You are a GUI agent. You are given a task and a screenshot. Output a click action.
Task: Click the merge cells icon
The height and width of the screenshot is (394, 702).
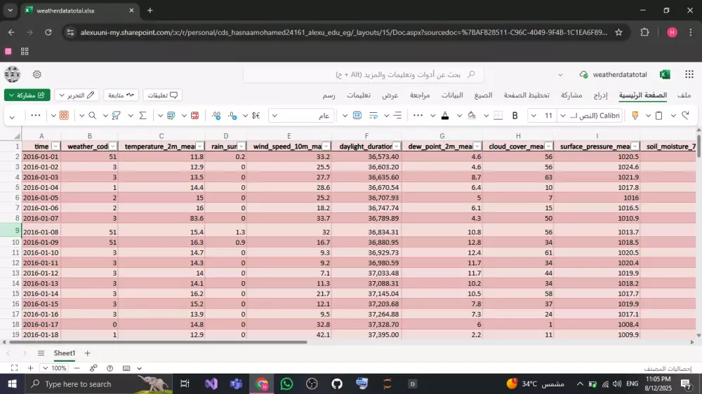pos(357,116)
